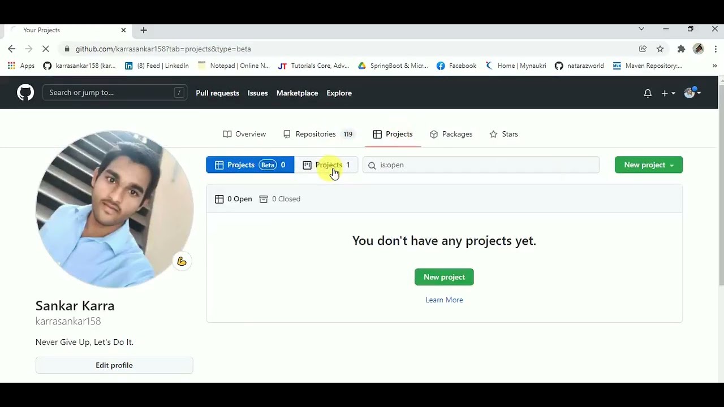Switch to the Stars tab
724x407 pixels.
coord(504,134)
